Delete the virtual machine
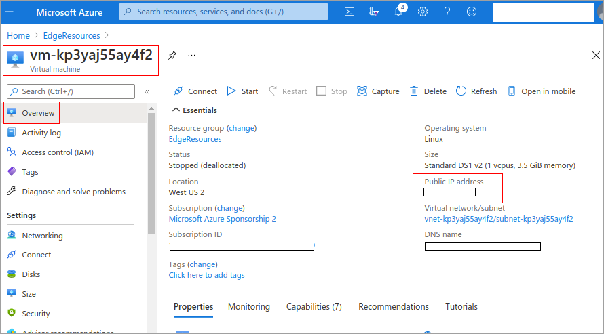604x334 pixels. (x=428, y=91)
